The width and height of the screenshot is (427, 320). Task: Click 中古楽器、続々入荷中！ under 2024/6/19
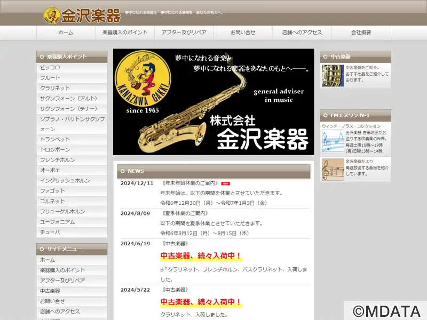(201, 256)
